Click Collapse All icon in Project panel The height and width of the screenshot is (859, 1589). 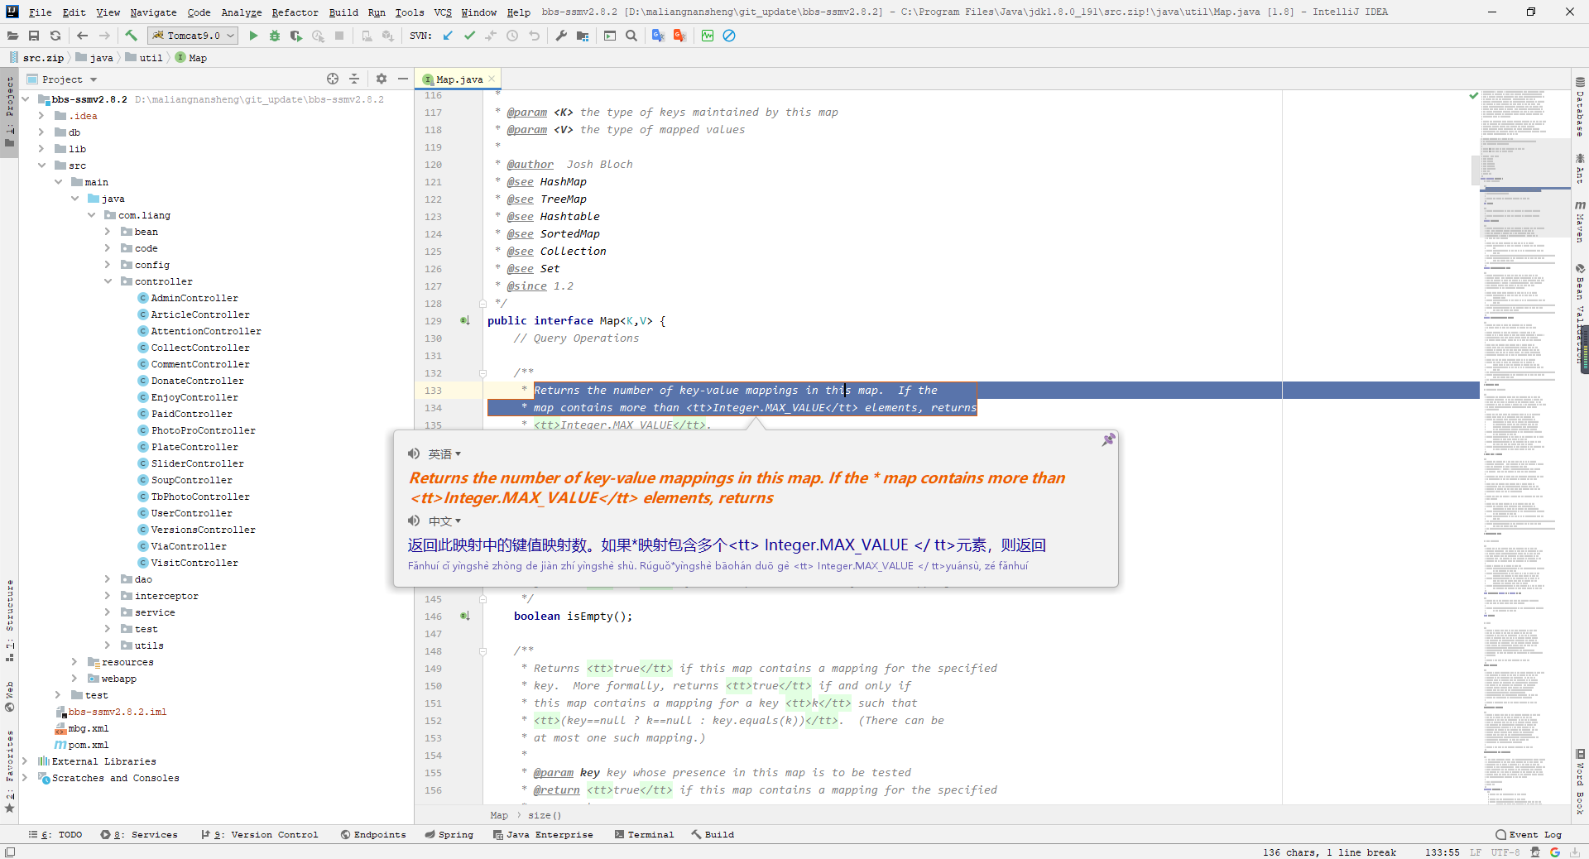[354, 79]
